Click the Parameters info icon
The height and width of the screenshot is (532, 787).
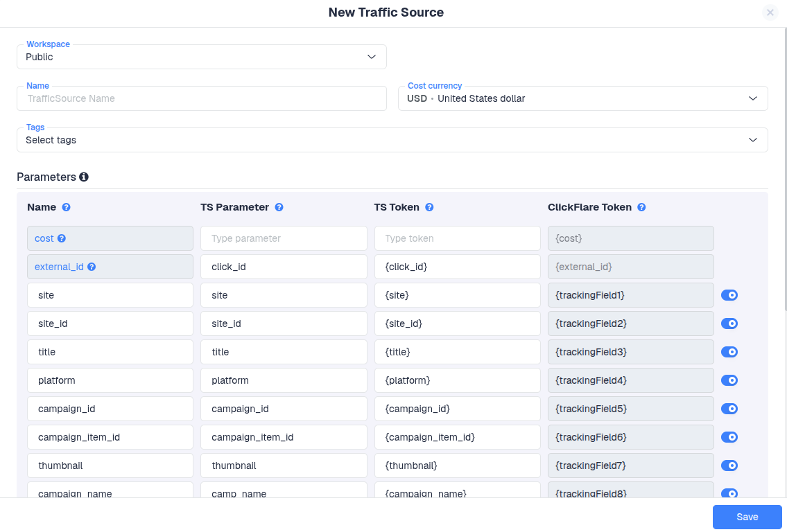[84, 177]
